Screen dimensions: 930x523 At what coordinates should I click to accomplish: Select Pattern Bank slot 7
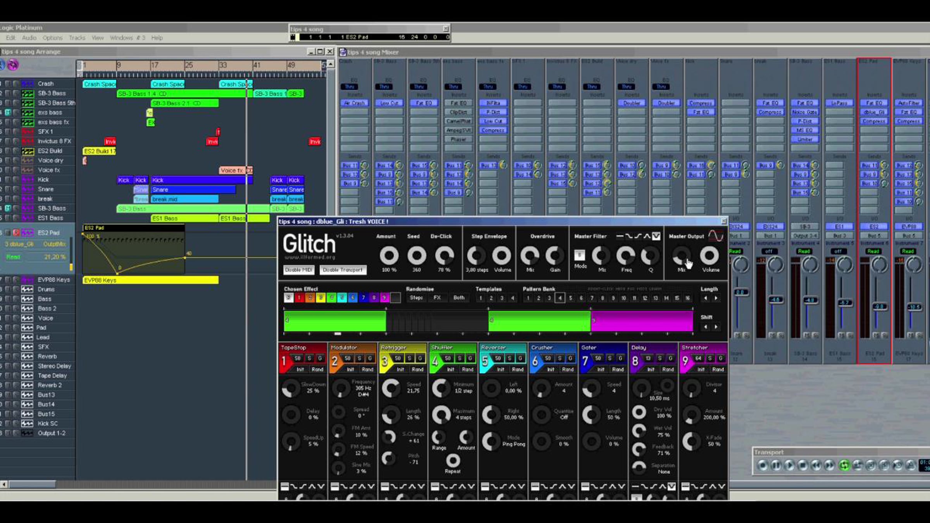click(592, 298)
